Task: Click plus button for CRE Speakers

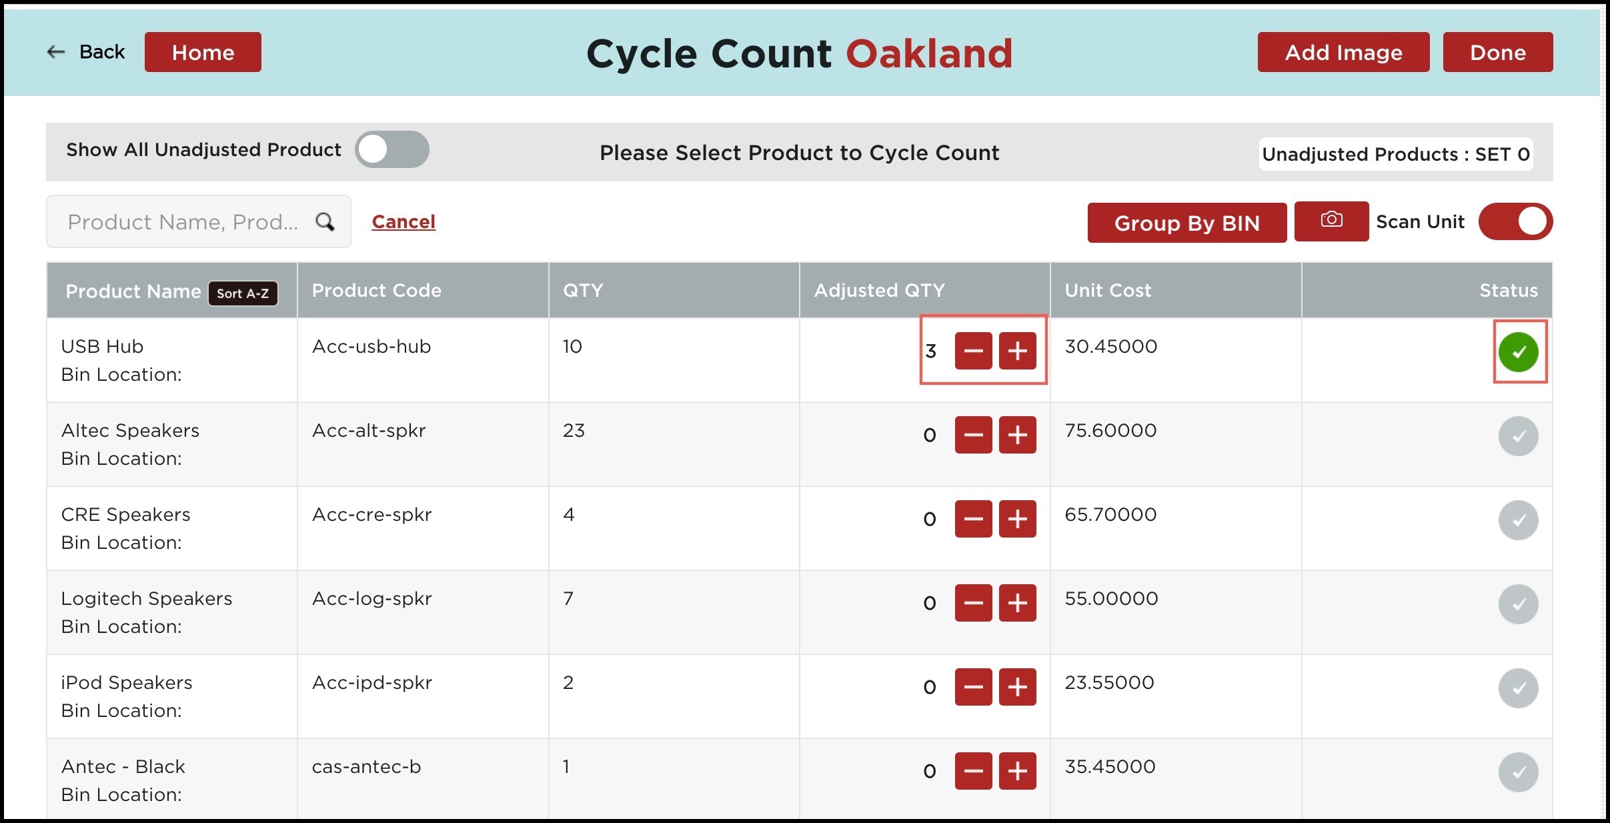Action: (1017, 519)
